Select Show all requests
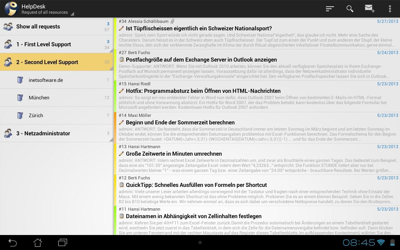 point(57,27)
